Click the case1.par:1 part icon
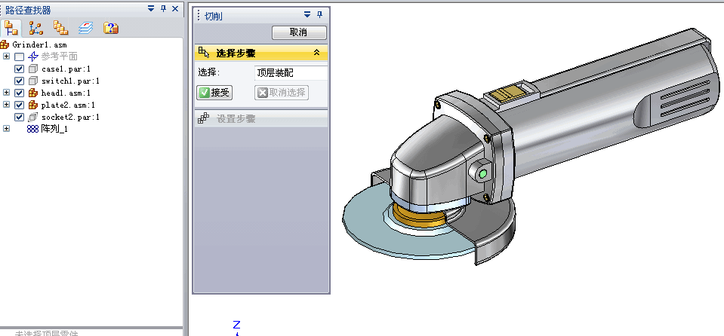This screenshot has width=724, height=336. click(x=32, y=69)
